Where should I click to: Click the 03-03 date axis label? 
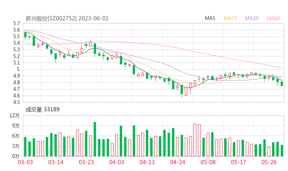coord(25,162)
